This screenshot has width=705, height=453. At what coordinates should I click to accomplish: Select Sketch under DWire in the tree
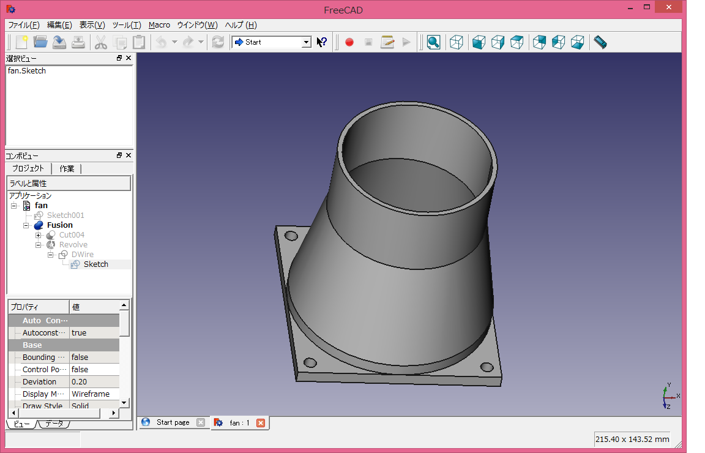[95, 264]
